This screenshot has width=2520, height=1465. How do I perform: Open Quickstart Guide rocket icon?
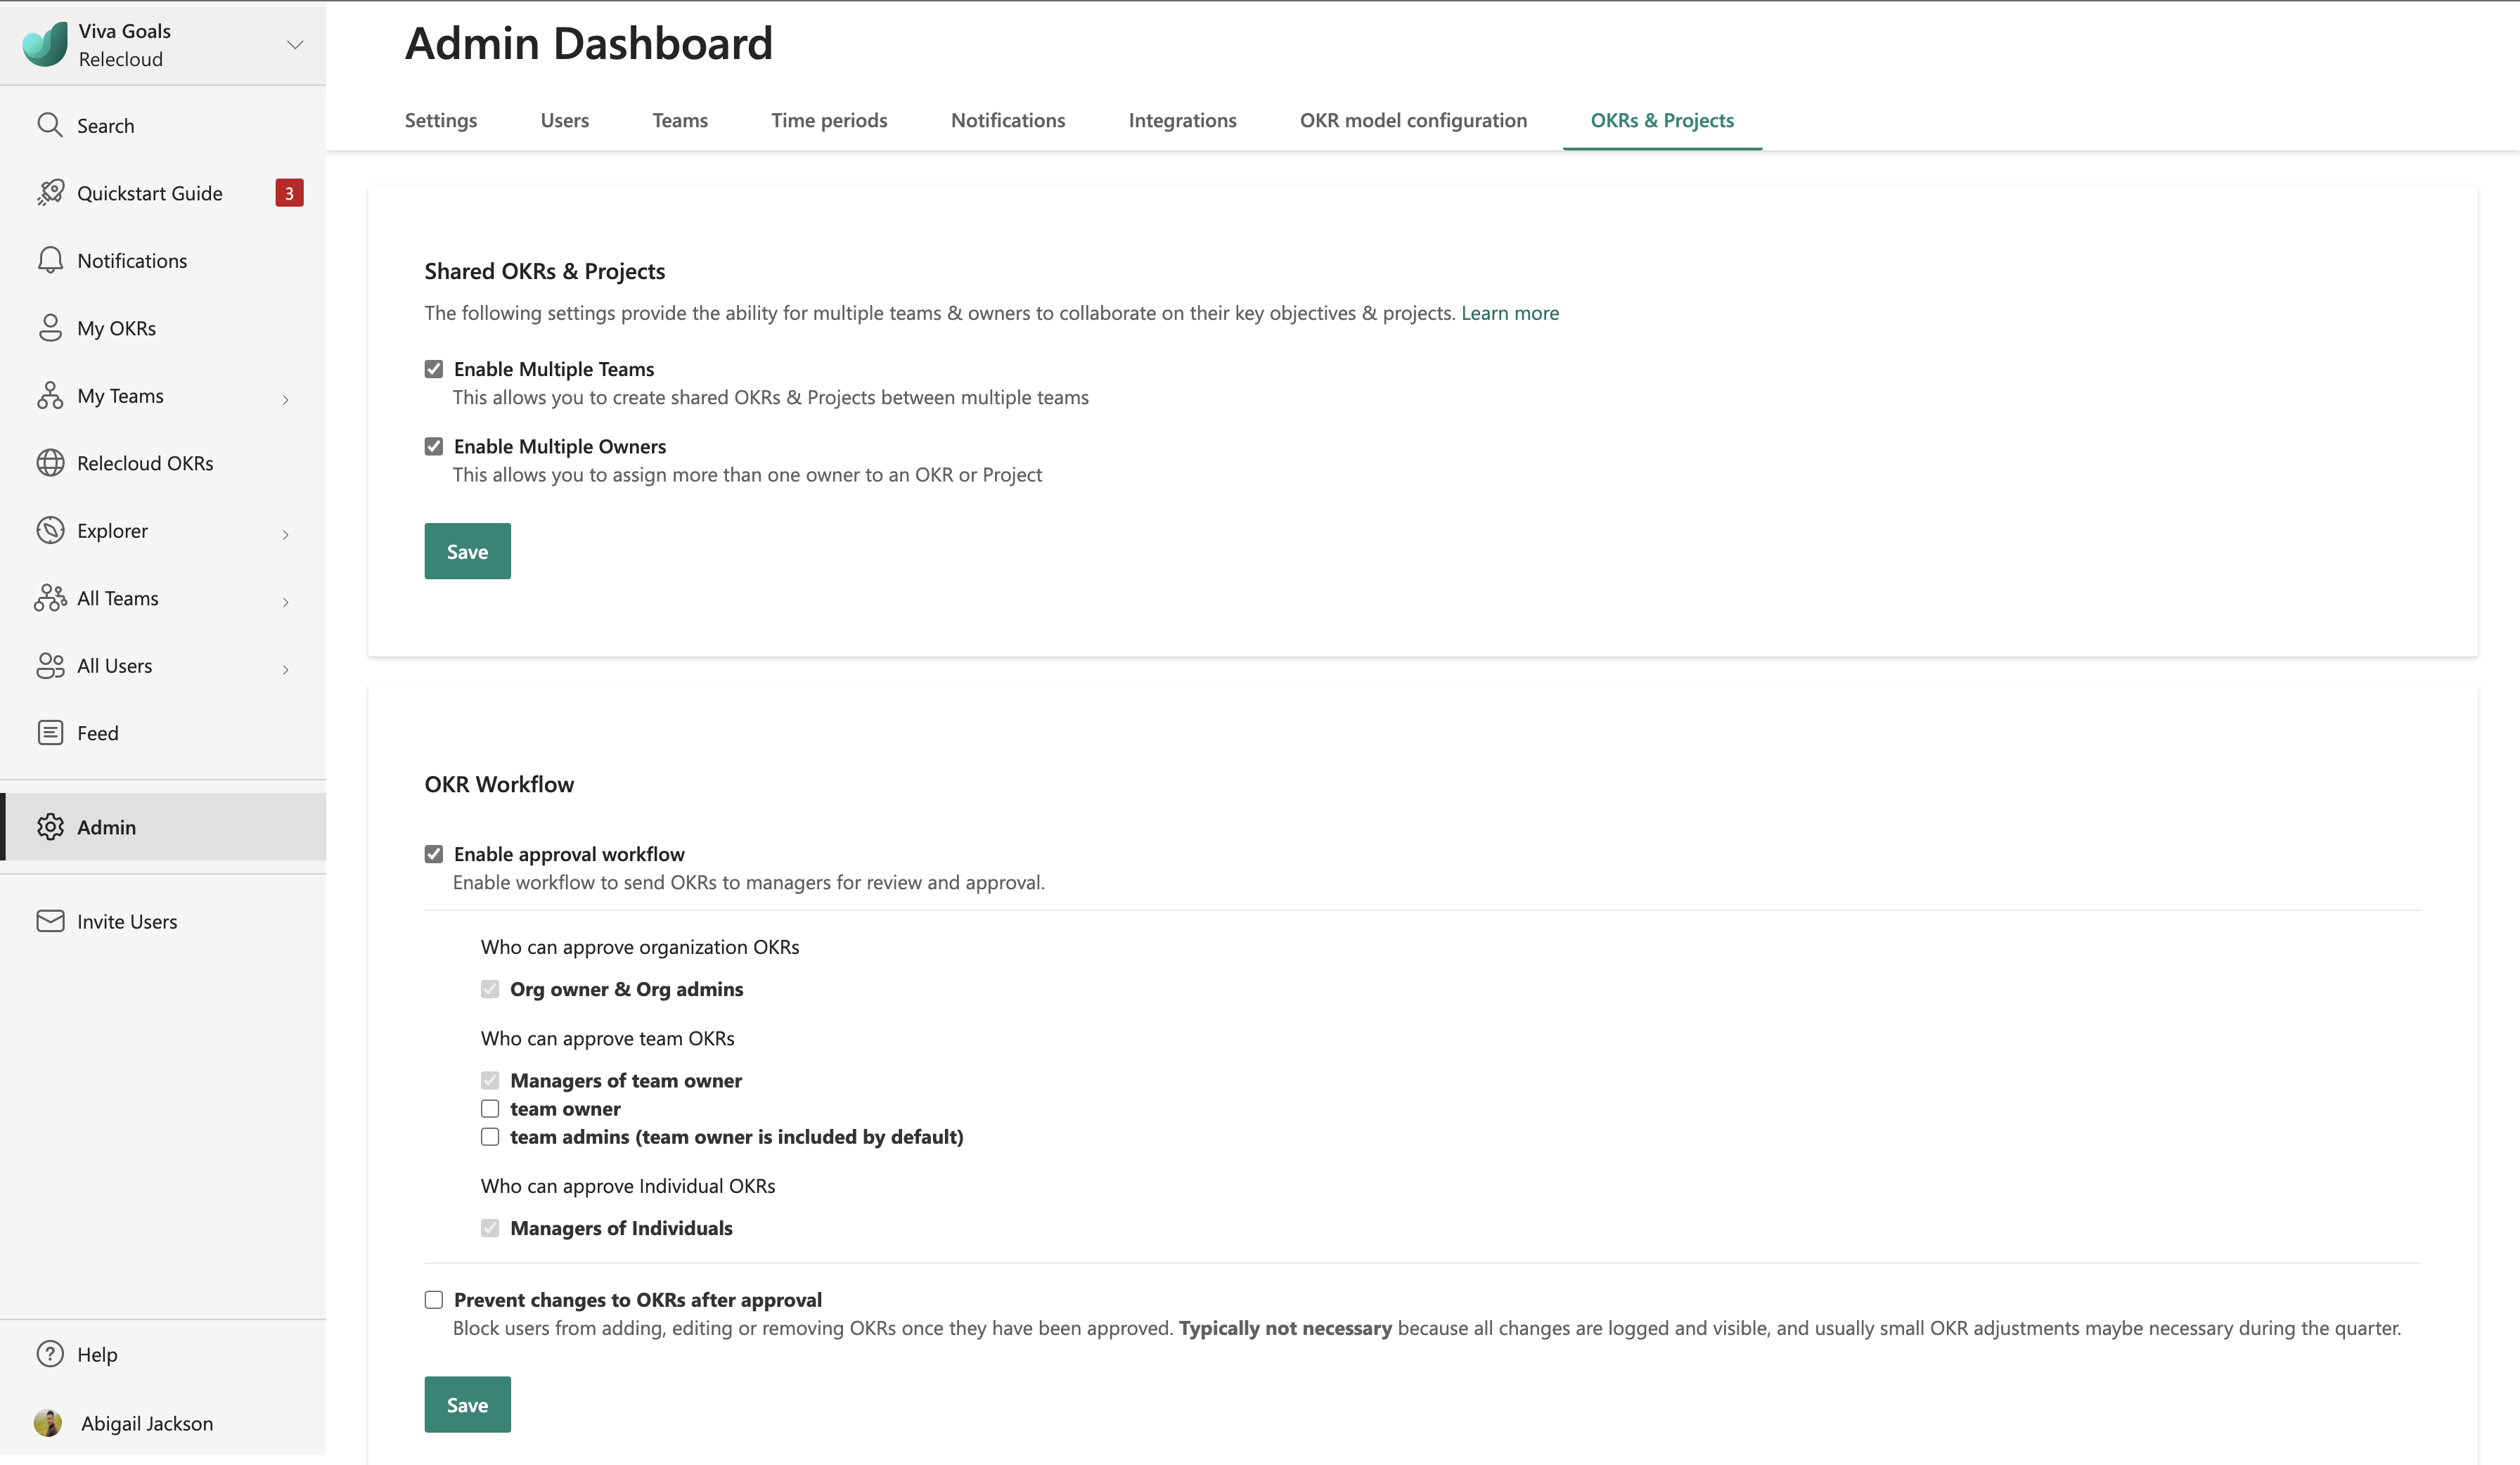click(50, 192)
